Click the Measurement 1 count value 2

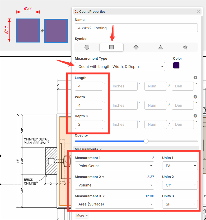pyautogui.click(x=153, y=158)
